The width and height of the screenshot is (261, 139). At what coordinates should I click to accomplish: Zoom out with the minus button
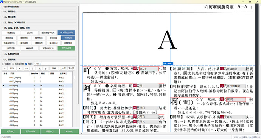coord(5,68)
